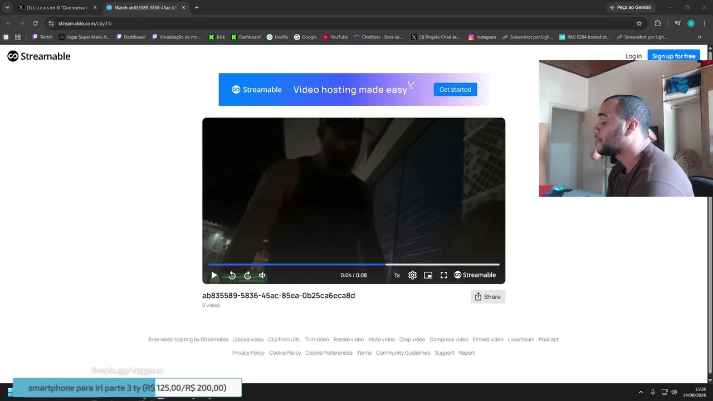Open the Mute video footer link
The width and height of the screenshot is (713, 401).
pos(382,339)
